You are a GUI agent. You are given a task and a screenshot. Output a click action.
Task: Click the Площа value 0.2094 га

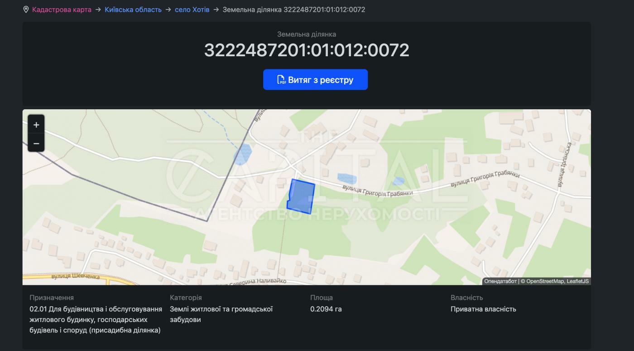click(326, 309)
